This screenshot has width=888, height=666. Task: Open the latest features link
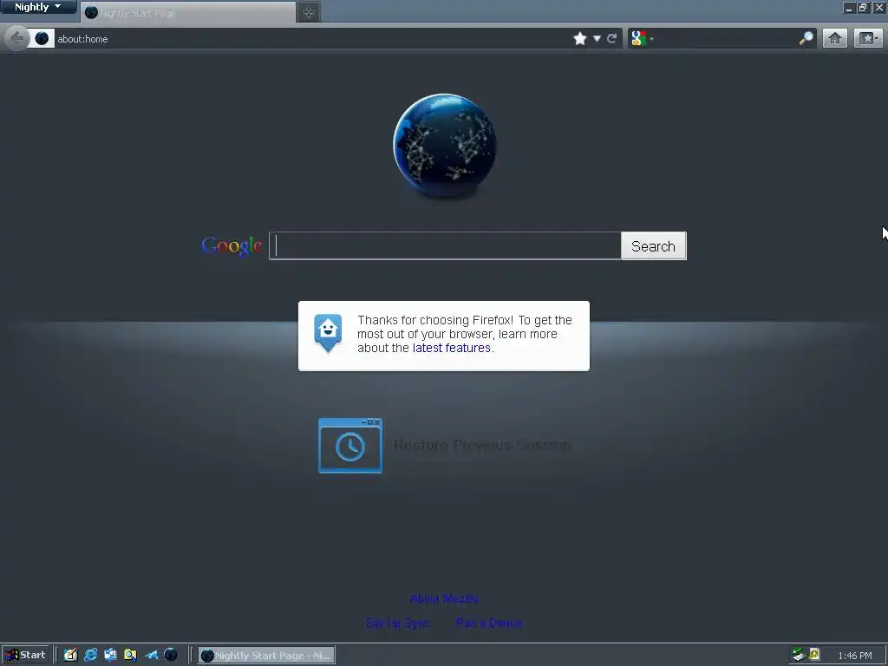[x=451, y=348]
